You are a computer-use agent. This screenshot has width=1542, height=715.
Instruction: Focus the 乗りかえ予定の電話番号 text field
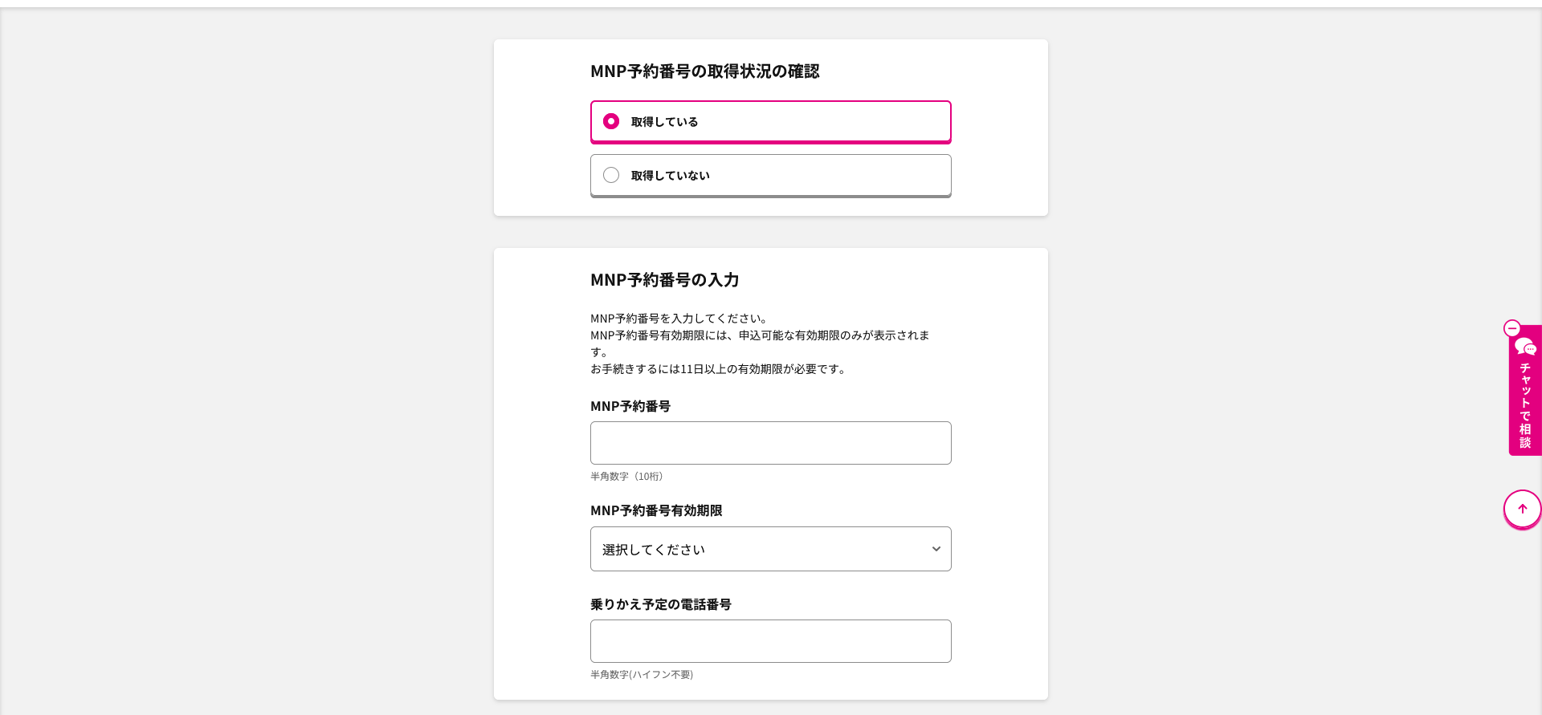770,640
